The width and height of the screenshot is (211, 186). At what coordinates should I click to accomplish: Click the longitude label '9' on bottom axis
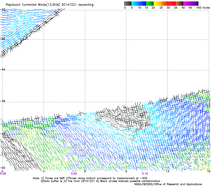[x=126, y=171]
